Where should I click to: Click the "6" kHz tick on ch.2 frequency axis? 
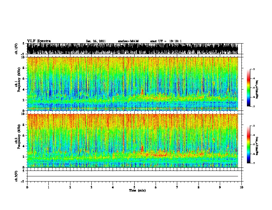(24, 136)
